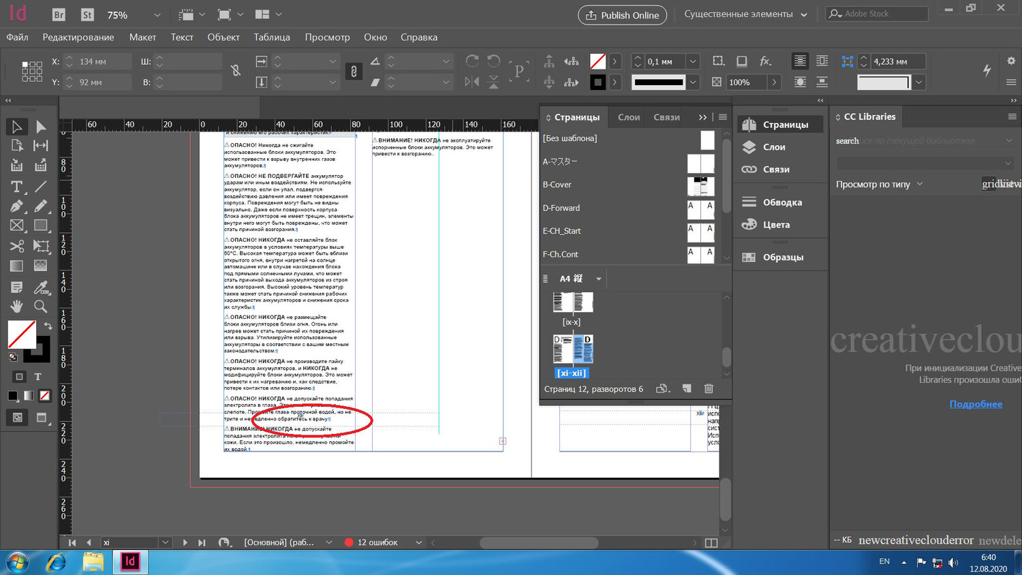Click the fill color swatch in toolbox
Viewport: 1022px width, 575px height.
[x=21, y=335]
